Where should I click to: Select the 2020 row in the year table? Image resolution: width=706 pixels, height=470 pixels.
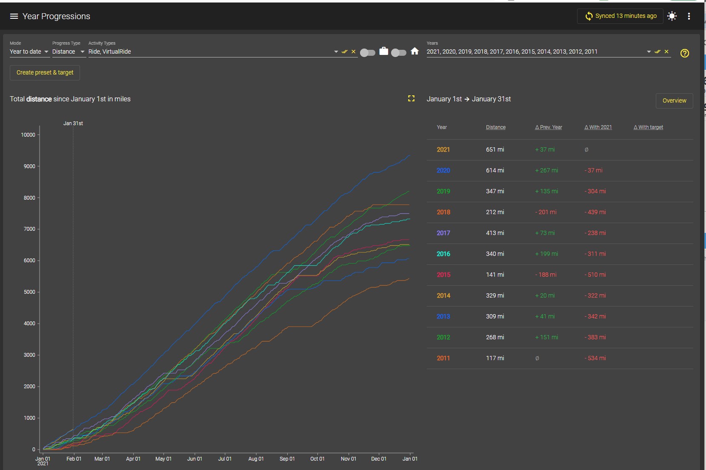point(560,170)
